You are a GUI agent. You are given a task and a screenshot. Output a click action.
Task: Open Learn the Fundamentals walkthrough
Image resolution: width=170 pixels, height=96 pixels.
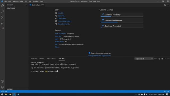(122, 20)
